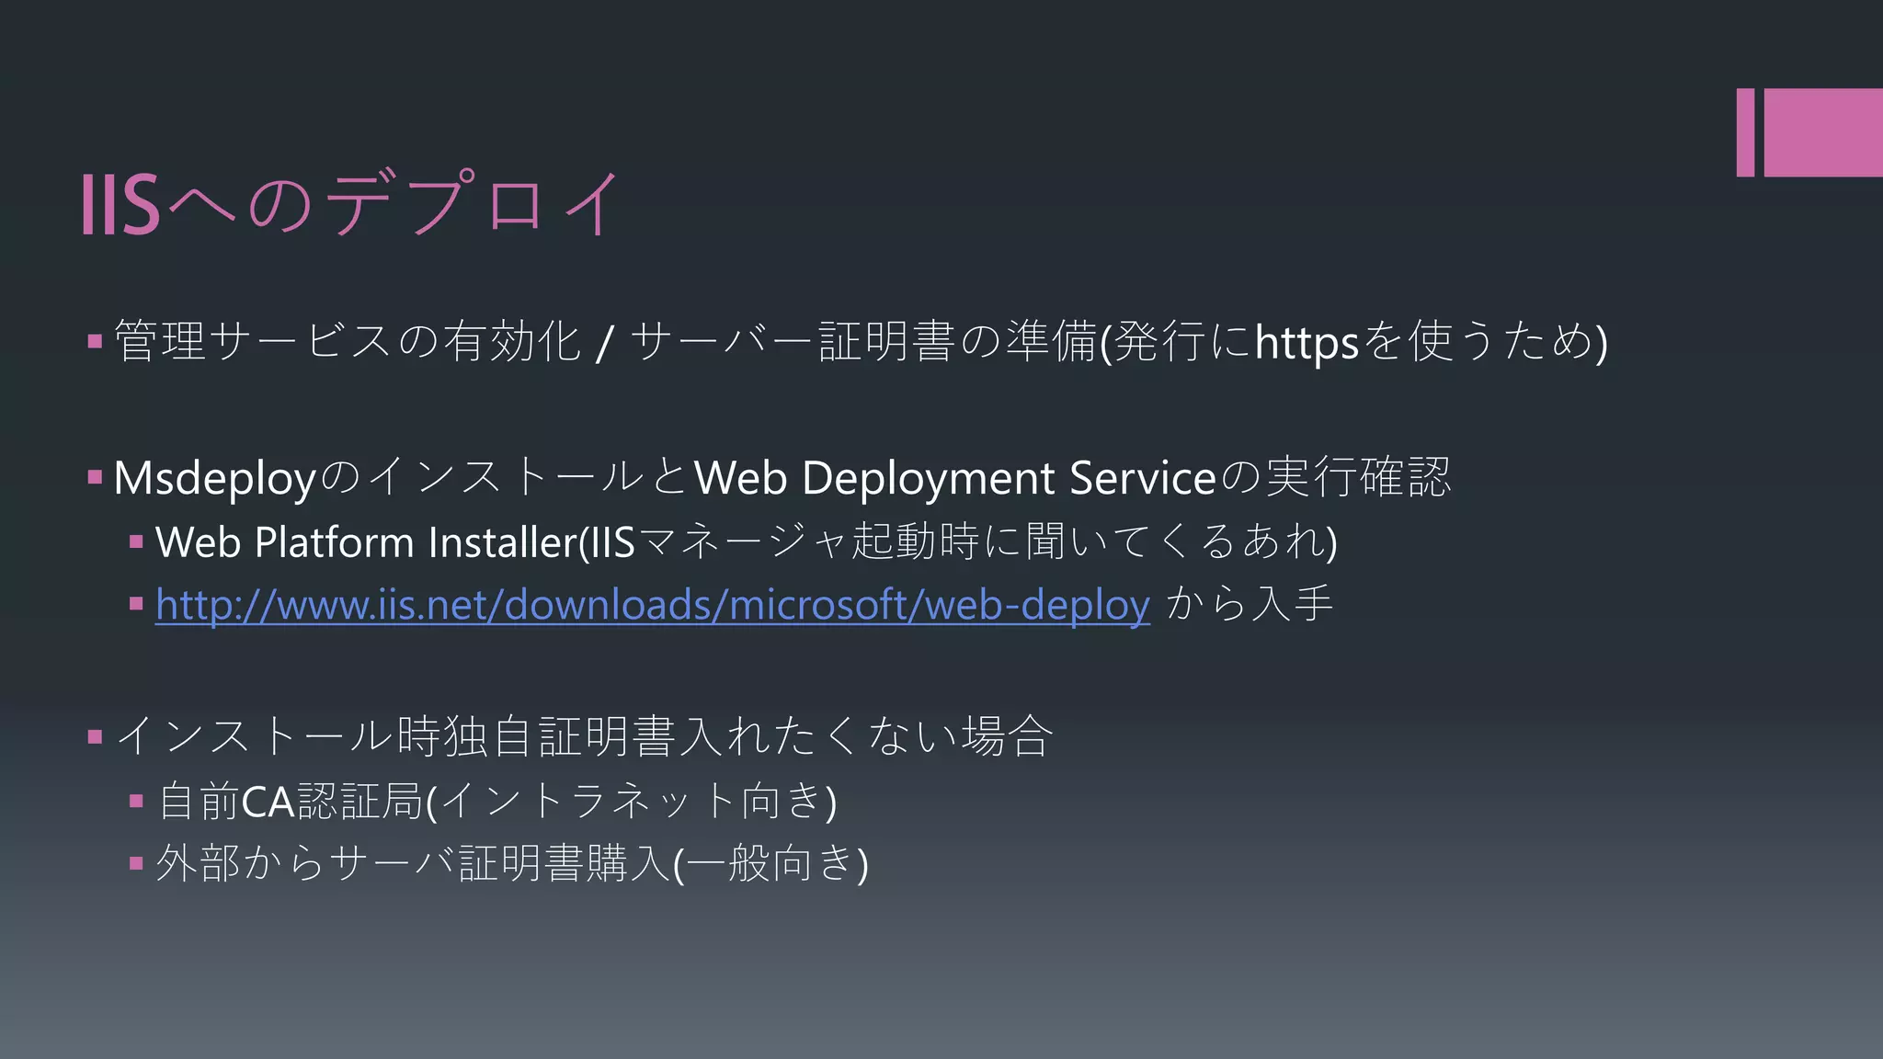Click the text "から入手" after the link

click(x=1250, y=604)
